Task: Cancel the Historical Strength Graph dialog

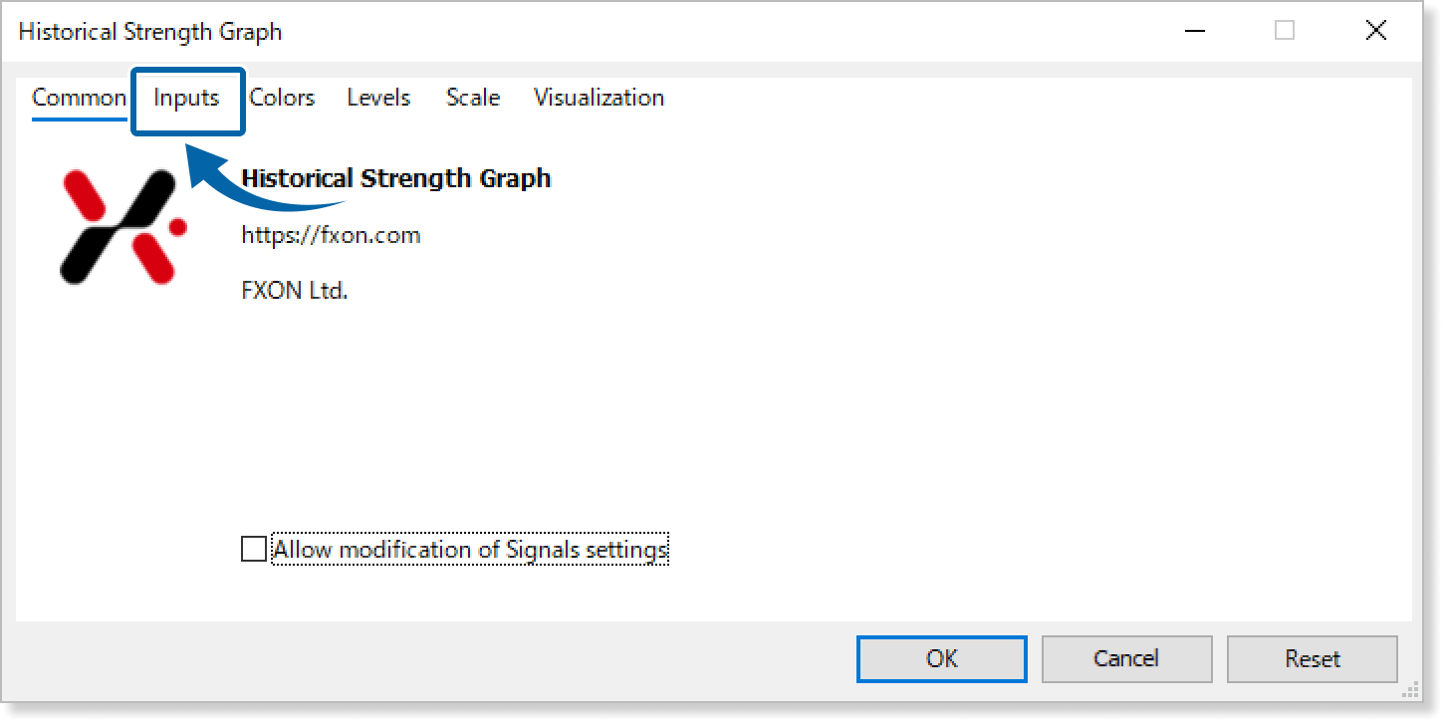Action: pyautogui.click(x=1126, y=658)
